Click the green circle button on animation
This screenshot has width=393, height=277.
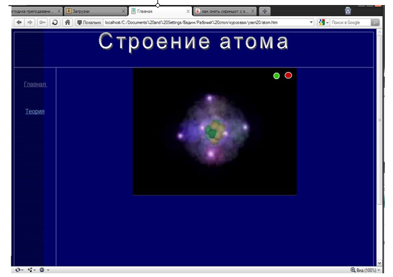(x=276, y=76)
